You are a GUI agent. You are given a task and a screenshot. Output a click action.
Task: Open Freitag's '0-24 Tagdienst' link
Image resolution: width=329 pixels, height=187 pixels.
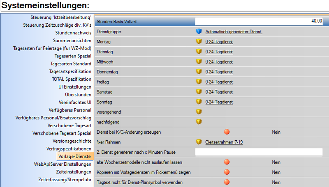219,82
